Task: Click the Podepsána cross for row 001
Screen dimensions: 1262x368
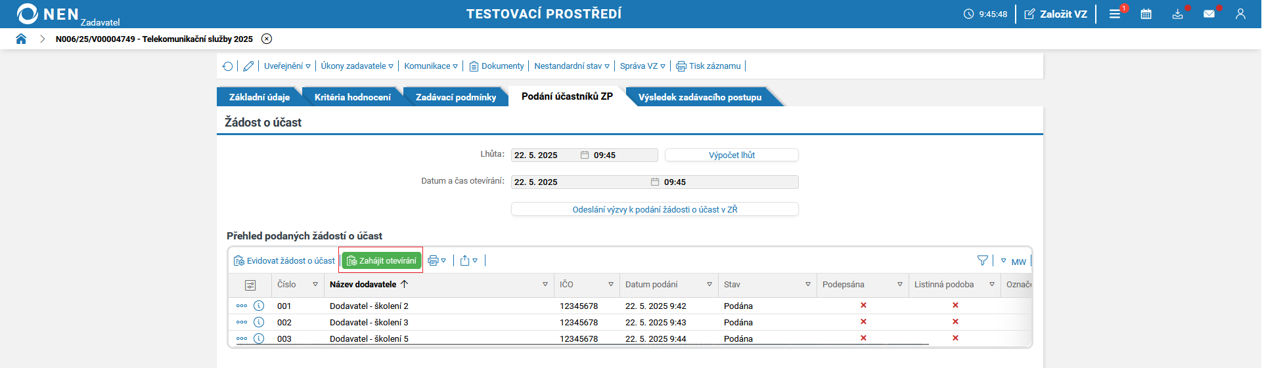Action: tap(863, 305)
